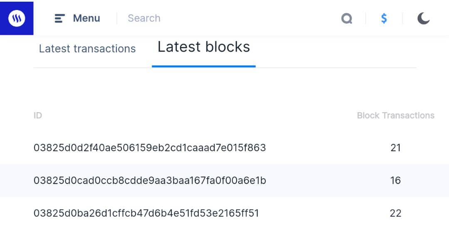Open block ID ending in 015f863
The height and width of the screenshot is (226, 449).
(x=150, y=147)
